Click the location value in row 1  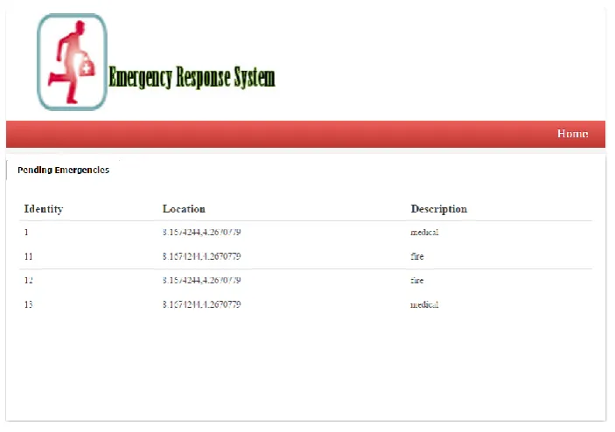pyautogui.click(x=201, y=233)
